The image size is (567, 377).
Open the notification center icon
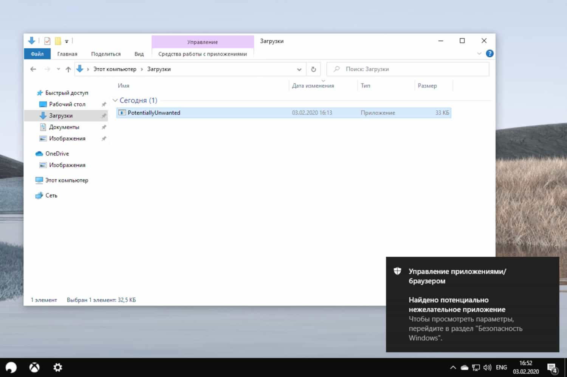[x=552, y=367]
